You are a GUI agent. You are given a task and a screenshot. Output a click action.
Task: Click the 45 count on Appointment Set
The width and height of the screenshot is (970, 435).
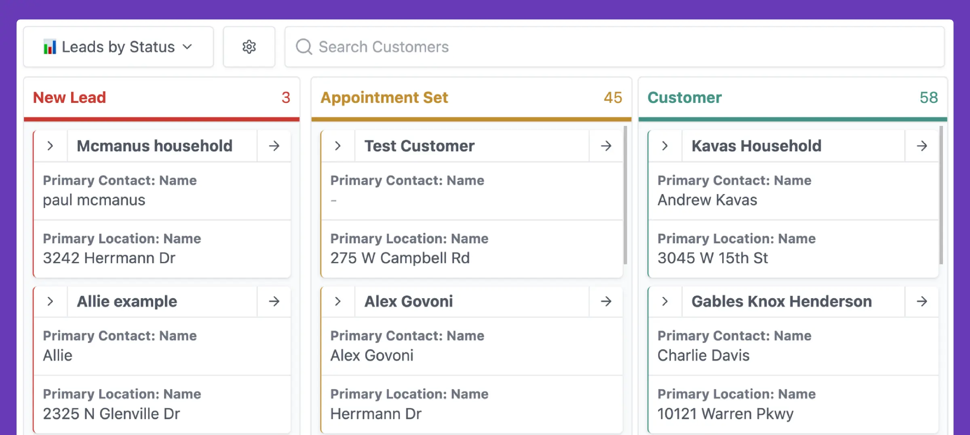(x=612, y=97)
